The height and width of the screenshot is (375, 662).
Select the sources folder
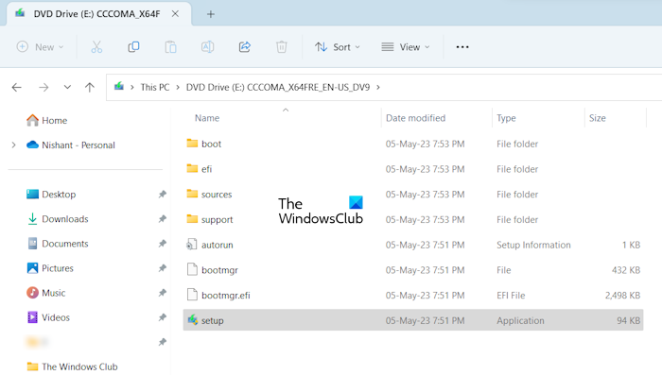413,195
